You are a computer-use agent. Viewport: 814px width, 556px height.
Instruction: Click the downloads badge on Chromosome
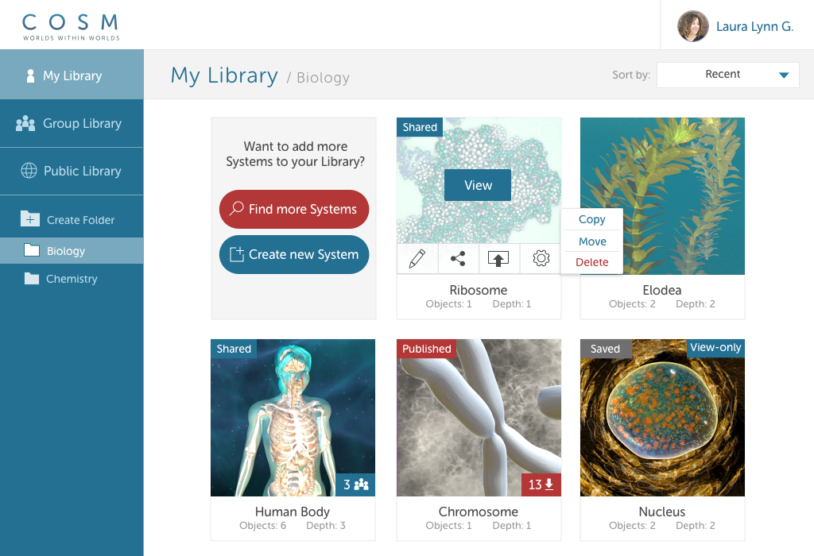coord(541,485)
